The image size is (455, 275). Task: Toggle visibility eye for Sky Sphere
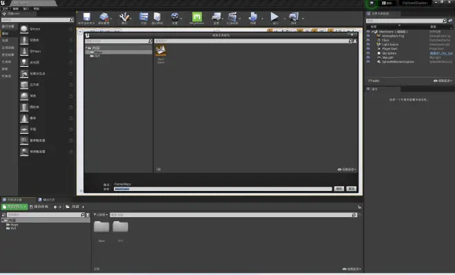[x=368, y=53]
